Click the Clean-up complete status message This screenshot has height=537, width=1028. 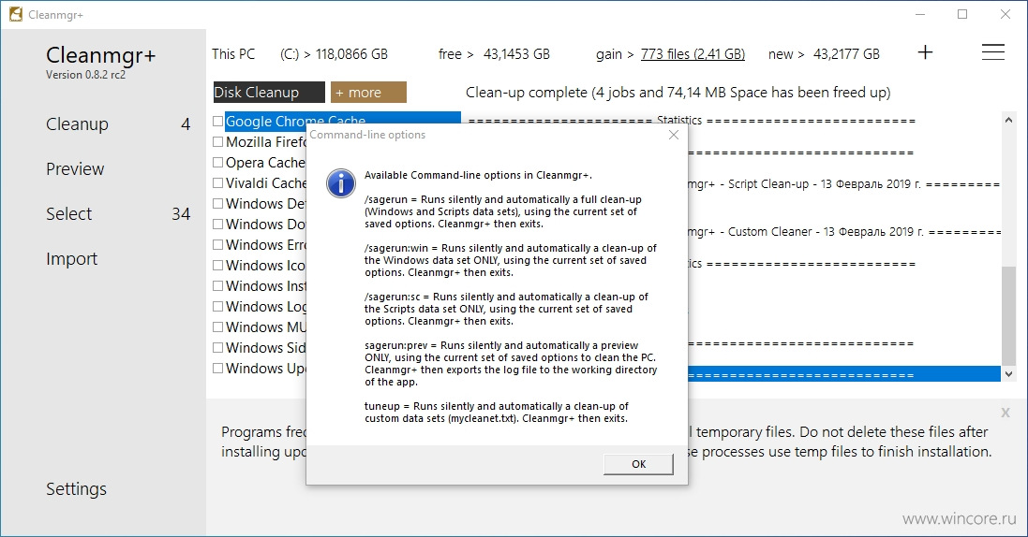[x=678, y=93]
